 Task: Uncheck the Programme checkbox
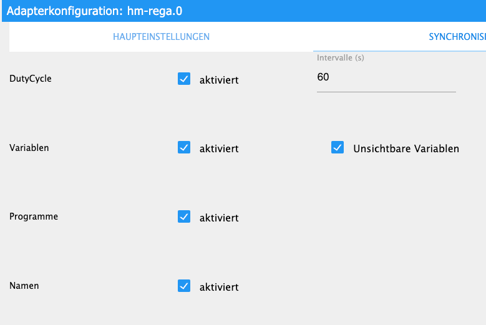point(184,216)
